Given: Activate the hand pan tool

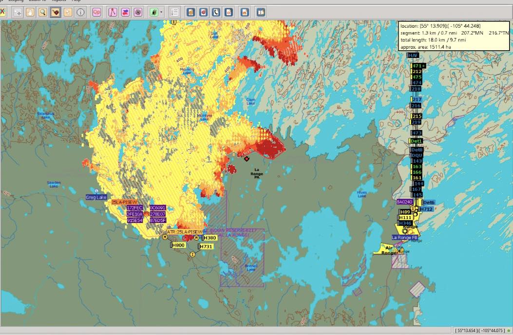Looking at the screenshot, I should [30, 13].
